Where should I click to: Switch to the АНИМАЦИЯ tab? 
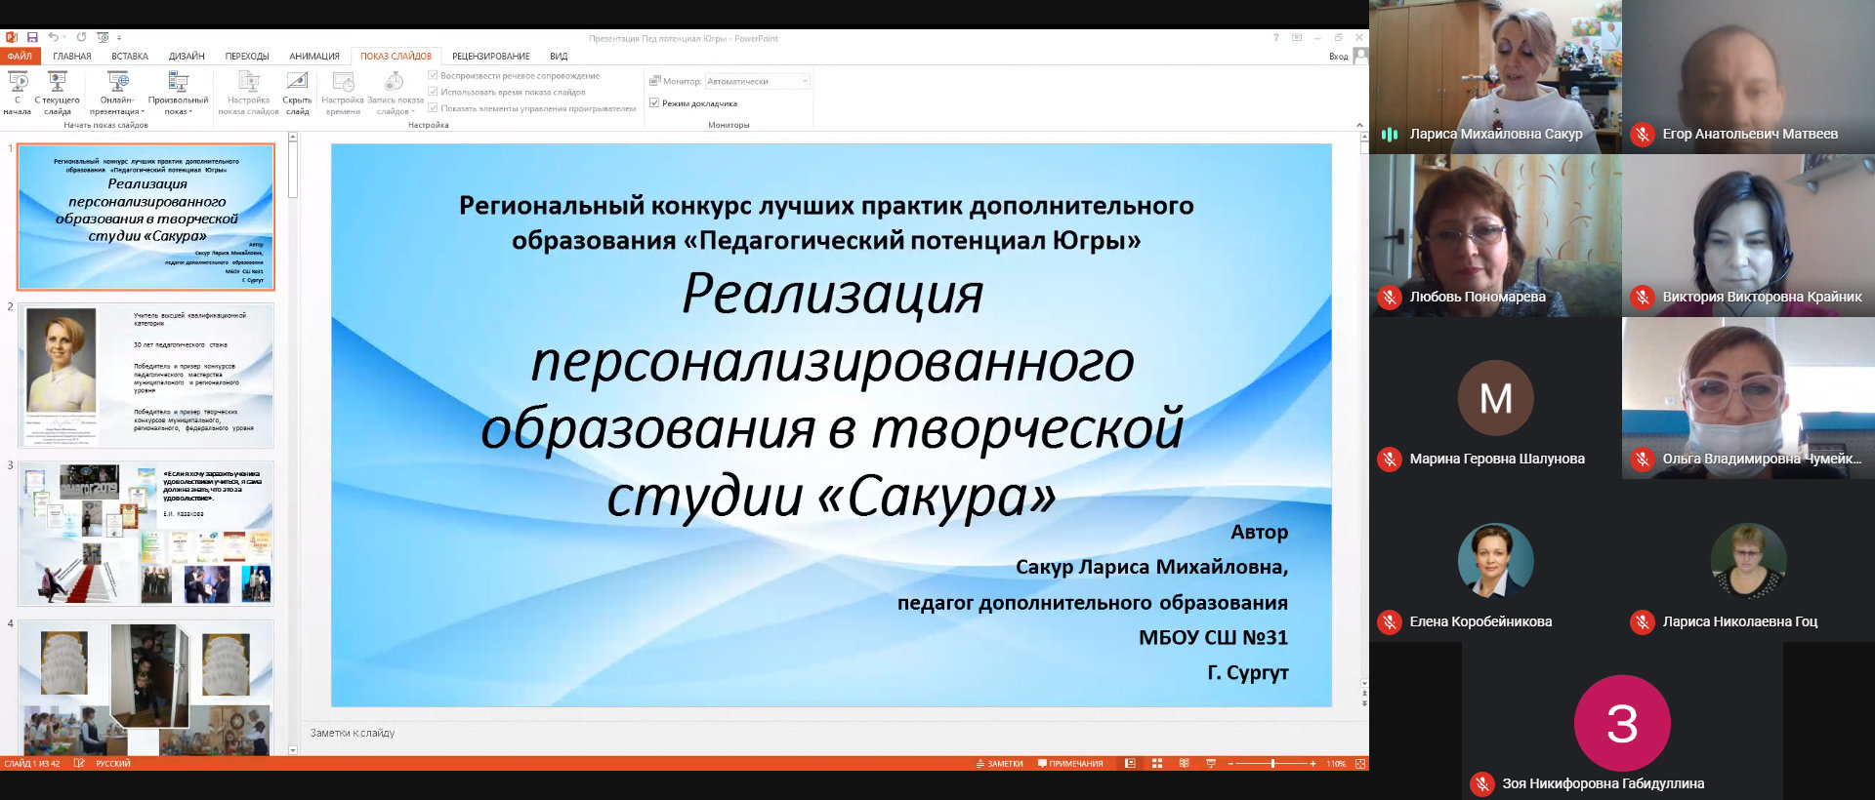click(313, 57)
